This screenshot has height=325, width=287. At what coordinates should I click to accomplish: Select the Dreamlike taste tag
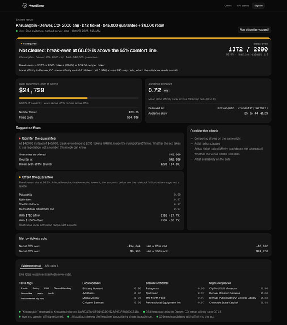27,293
